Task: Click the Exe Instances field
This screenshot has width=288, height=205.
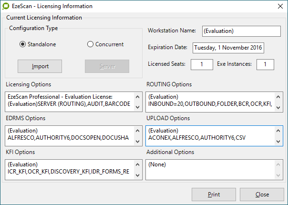Action: [x=265, y=64]
